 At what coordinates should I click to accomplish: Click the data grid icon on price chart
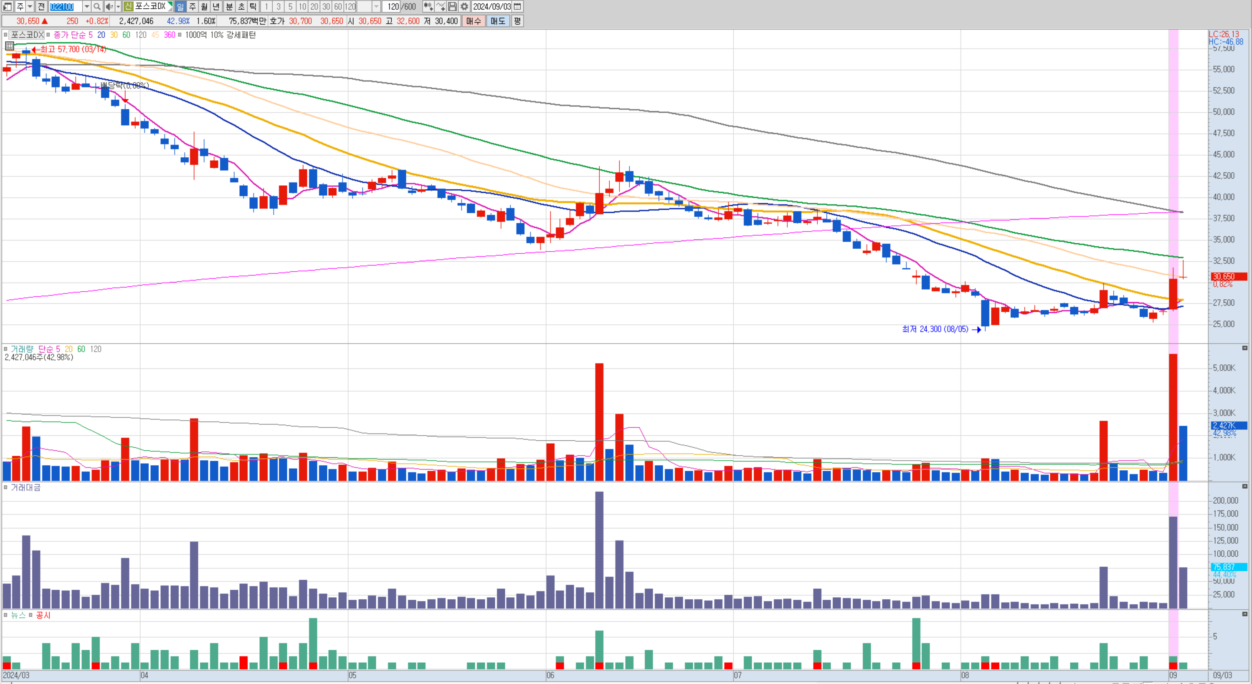tap(9, 46)
